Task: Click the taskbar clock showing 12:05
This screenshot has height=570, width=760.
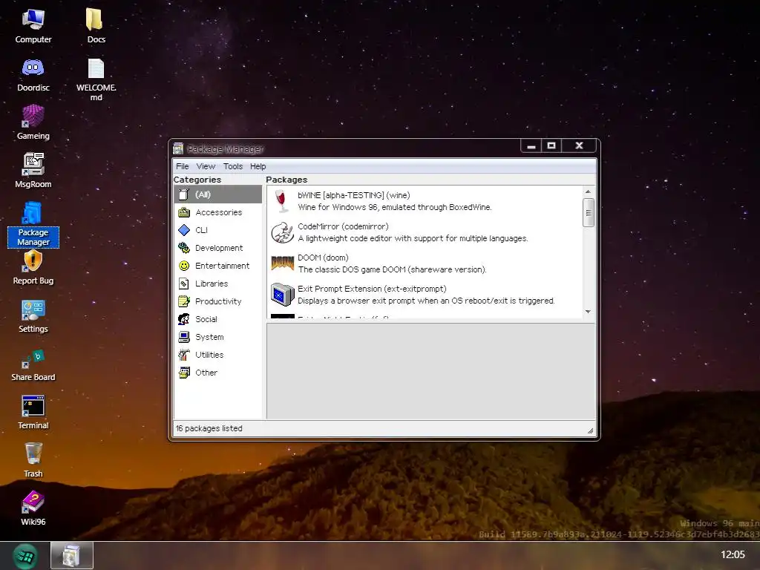Action: tap(733, 554)
